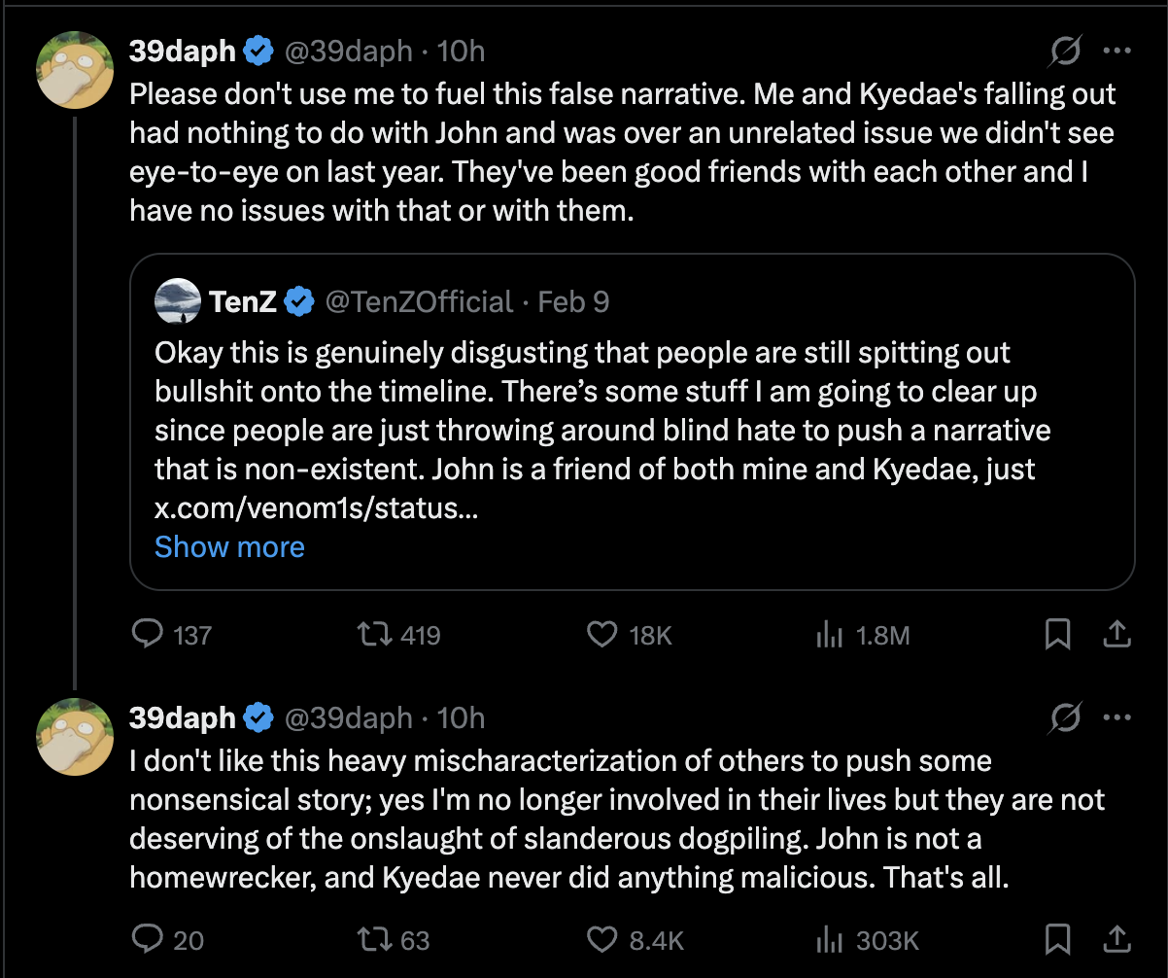Share the first 39daph tweet
Image resolution: width=1168 pixels, height=978 pixels.
coord(1116,635)
